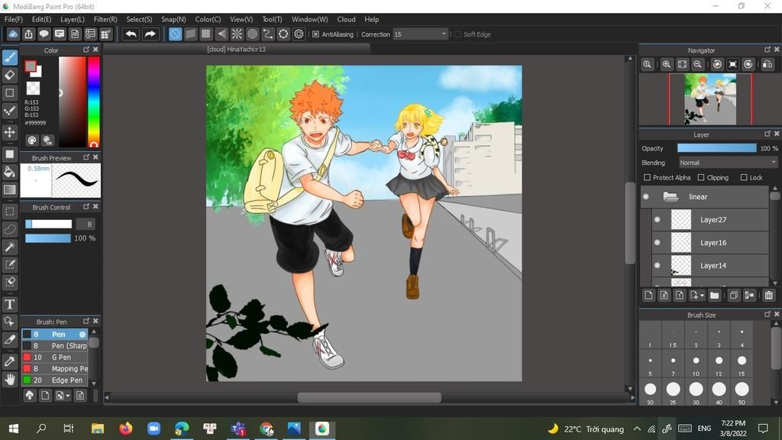Select the Move tool
The width and height of the screenshot is (782, 440).
(x=9, y=132)
